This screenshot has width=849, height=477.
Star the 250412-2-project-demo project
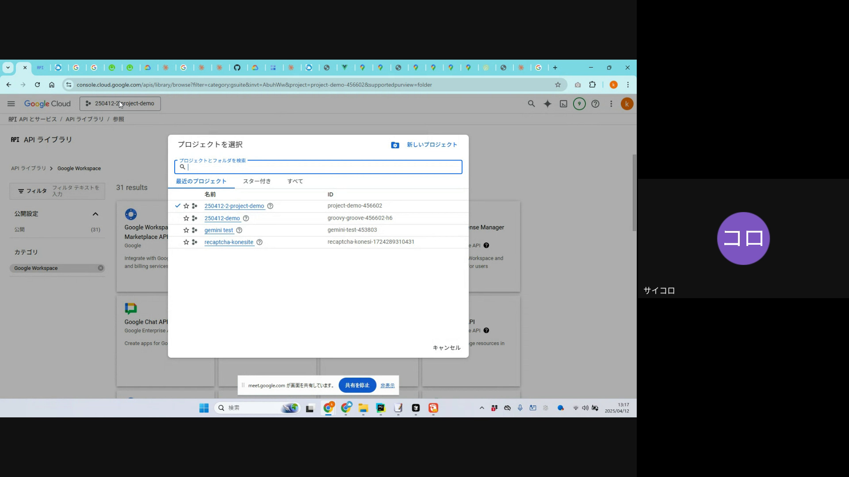pyautogui.click(x=186, y=206)
